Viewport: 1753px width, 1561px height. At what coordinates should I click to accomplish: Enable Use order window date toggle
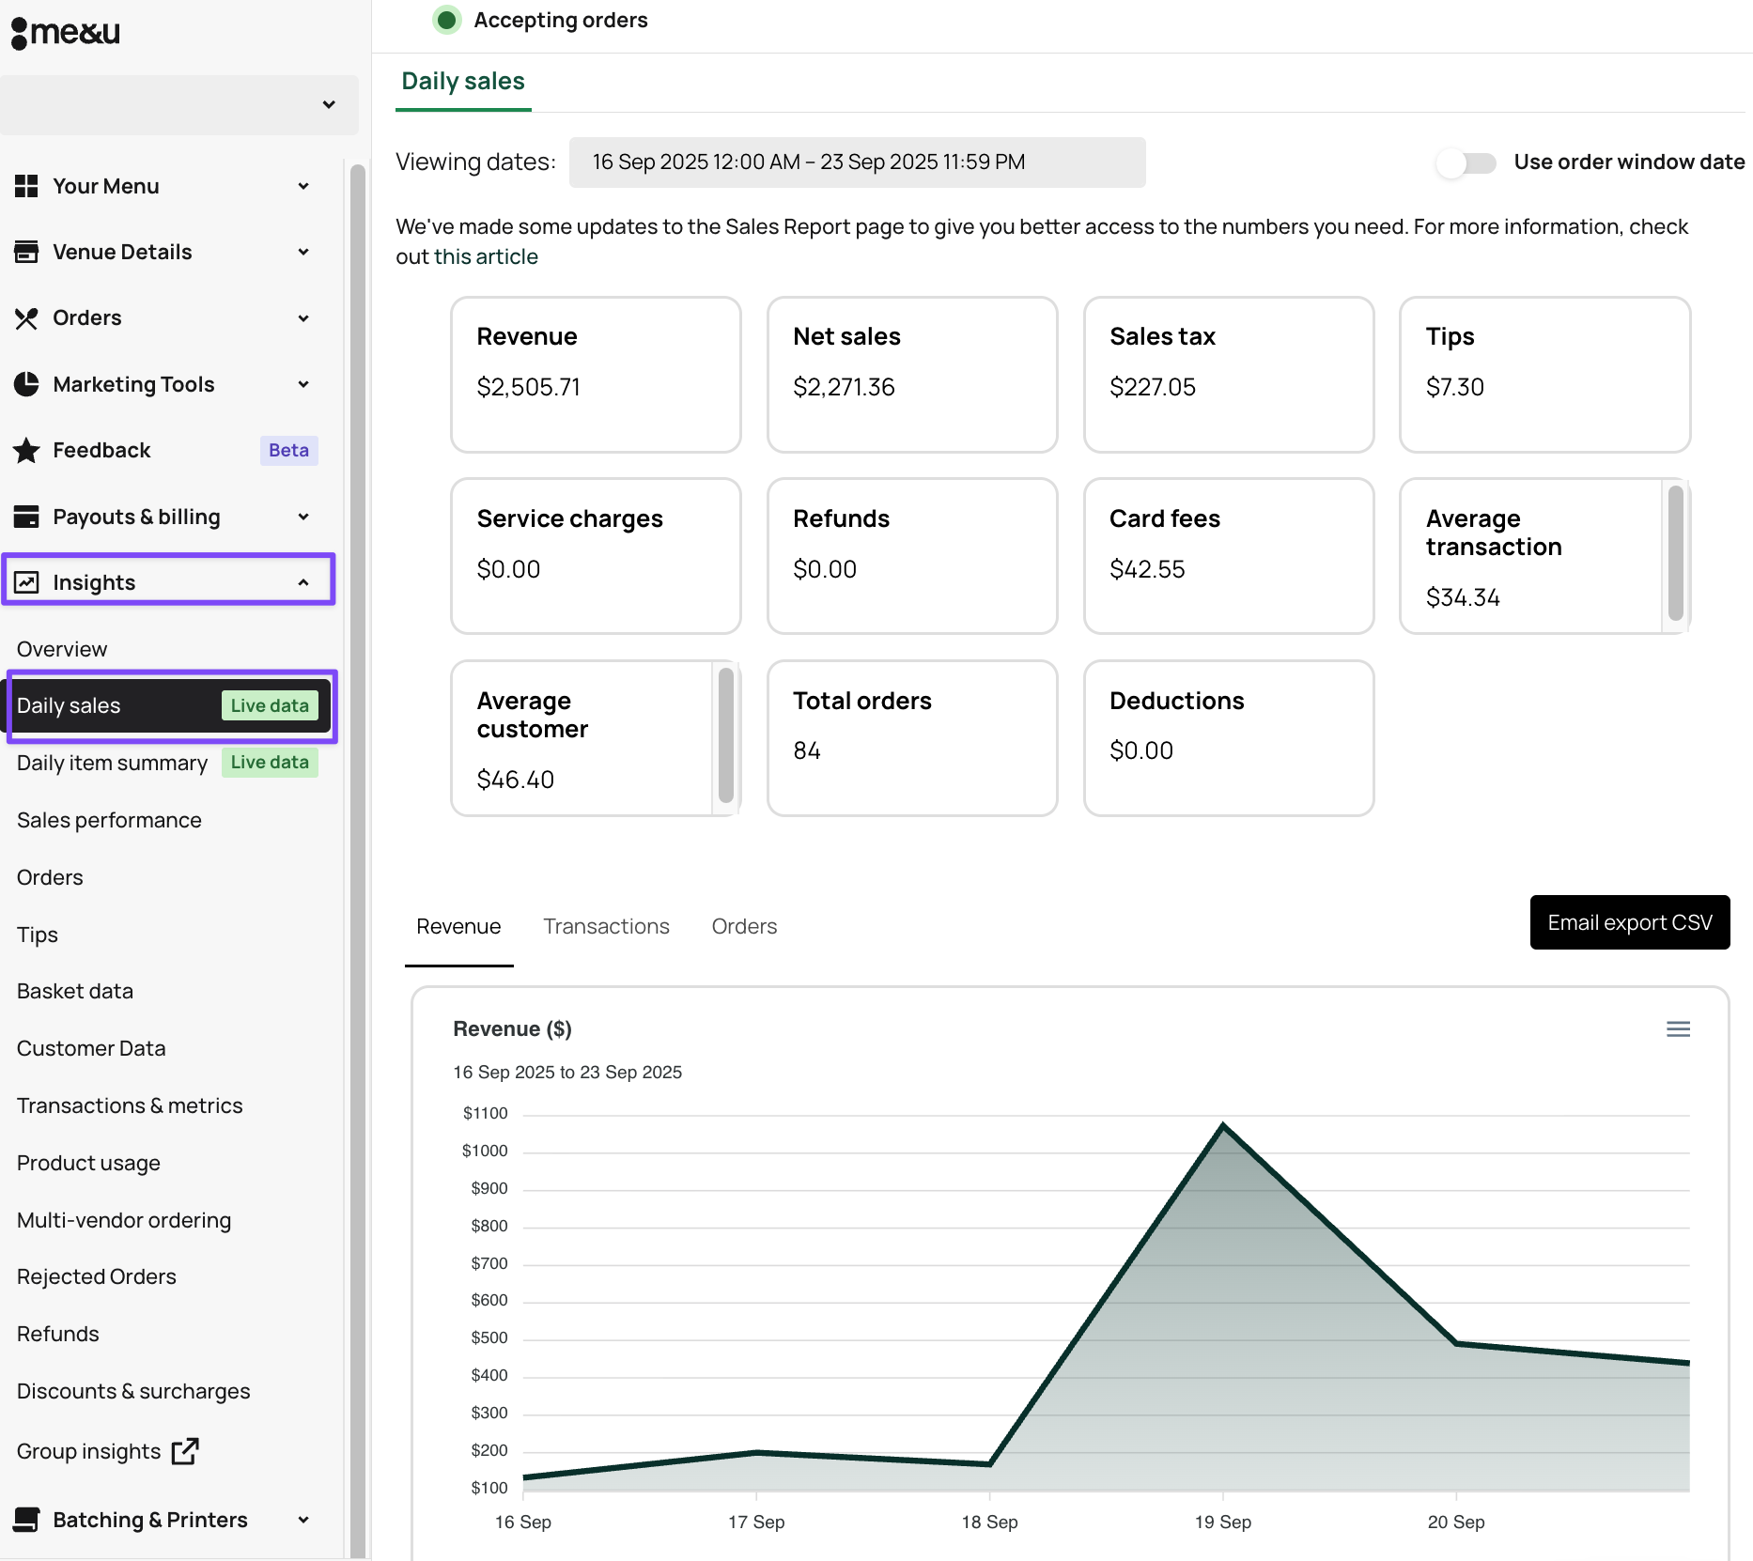pyautogui.click(x=1466, y=162)
